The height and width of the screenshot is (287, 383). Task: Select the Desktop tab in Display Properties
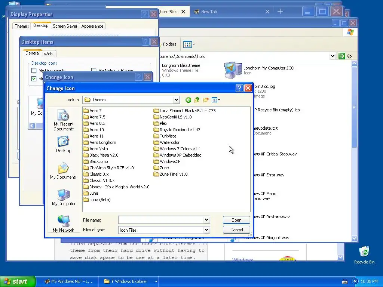pyautogui.click(x=41, y=25)
